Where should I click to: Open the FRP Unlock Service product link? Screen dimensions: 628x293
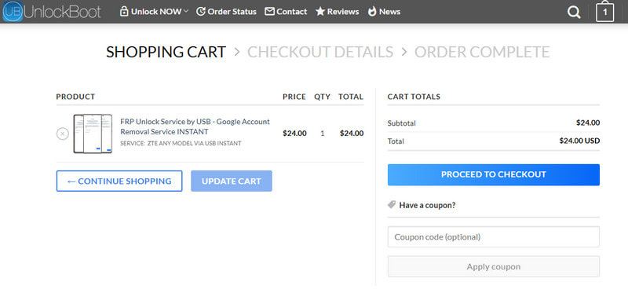click(195, 126)
